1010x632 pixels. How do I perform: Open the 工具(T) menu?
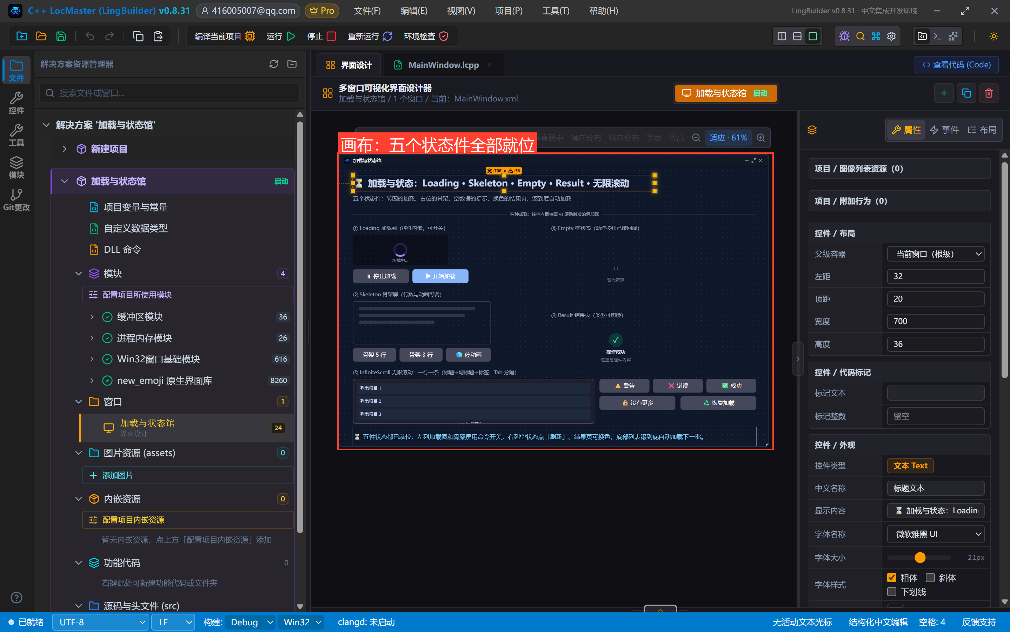tap(556, 11)
